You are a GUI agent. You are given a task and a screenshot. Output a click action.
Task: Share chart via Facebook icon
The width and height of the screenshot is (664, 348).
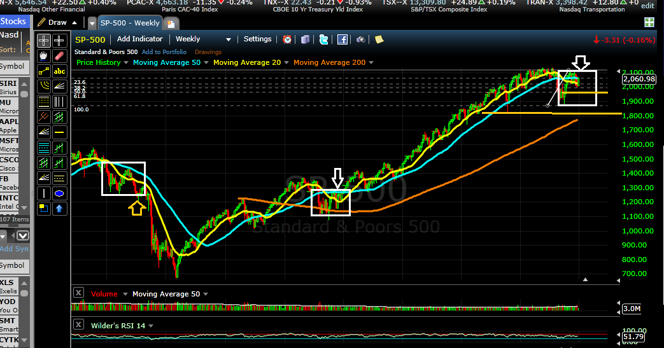point(342,39)
